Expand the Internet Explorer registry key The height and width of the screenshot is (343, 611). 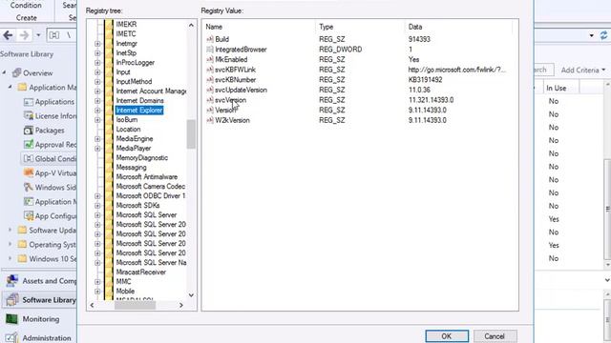pyautogui.click(x=97, y=111)
